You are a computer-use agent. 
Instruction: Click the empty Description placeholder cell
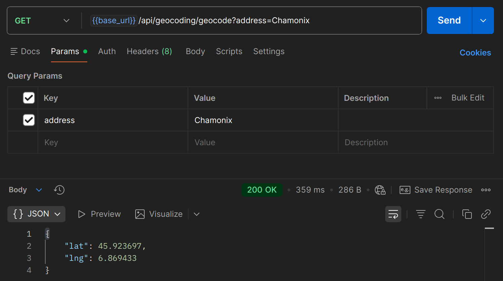[x=416, y=142]
